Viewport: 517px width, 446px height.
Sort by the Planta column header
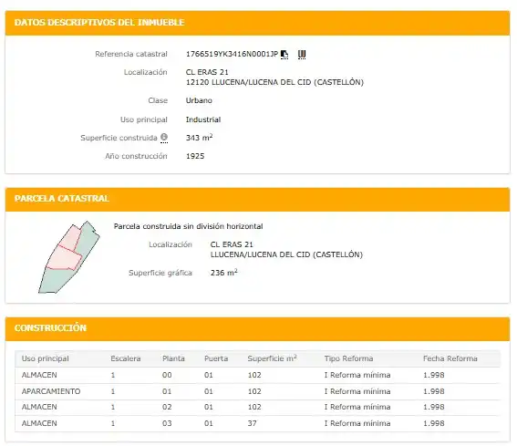[x=173, y=358]
